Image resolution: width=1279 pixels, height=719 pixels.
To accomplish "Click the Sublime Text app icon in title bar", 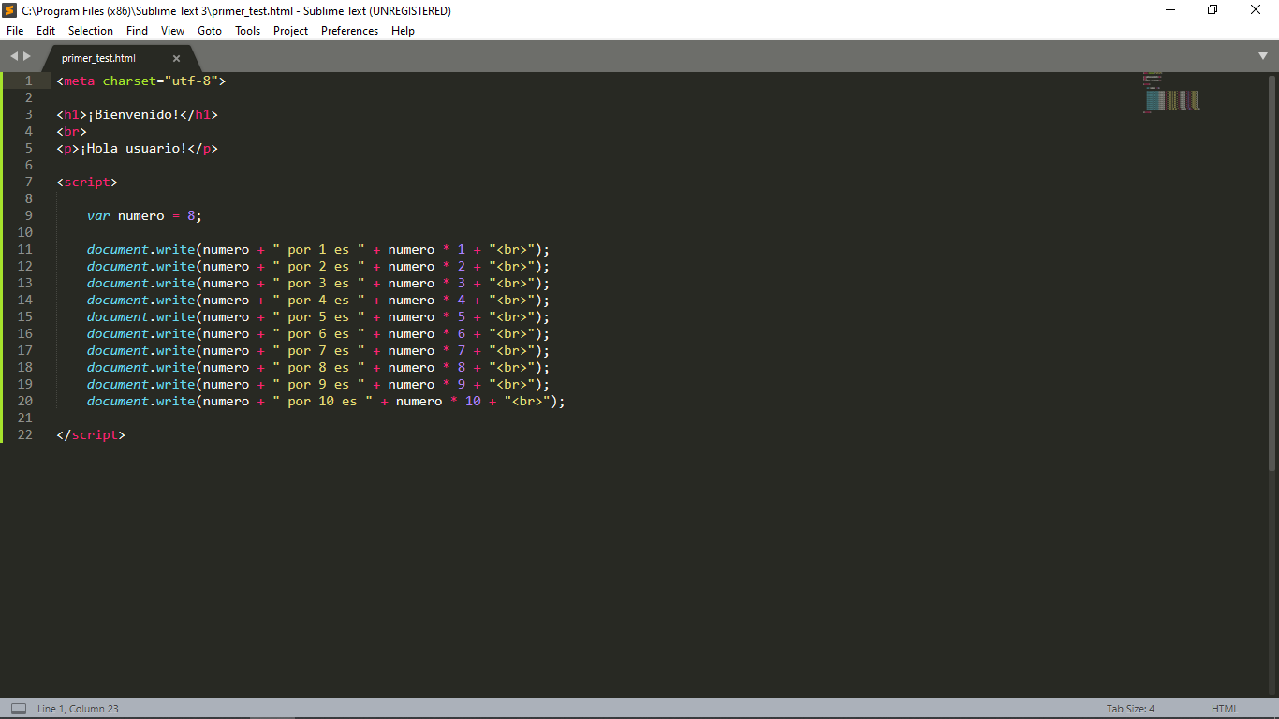I will pos(9,10).
